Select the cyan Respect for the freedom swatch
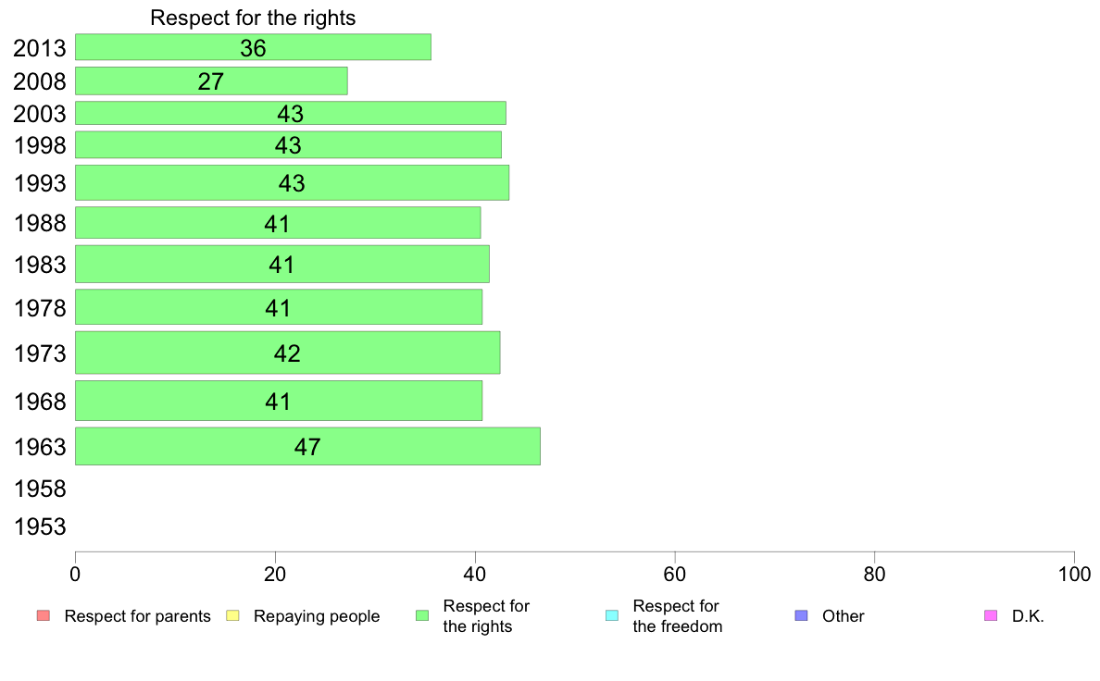This screenshot has width=1100, height=681. [x=612, y=616]
